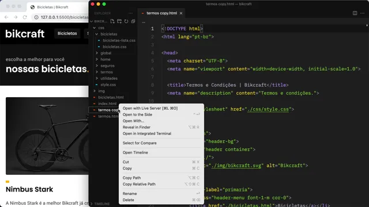The width and height of the screenshot is (369, 207).
Task: Refresh the Explorer file tree
Action: (126, 21)
